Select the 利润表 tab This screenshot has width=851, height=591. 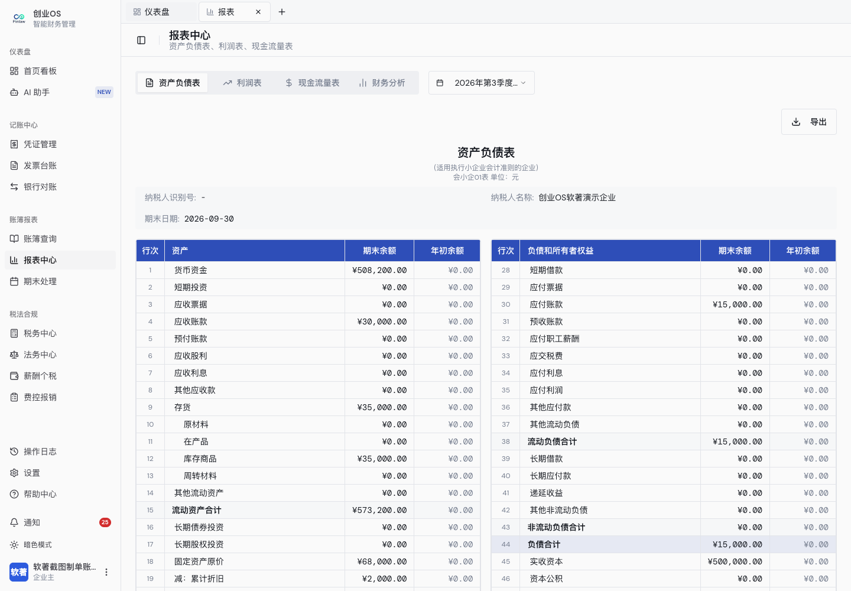coord(242,83)
